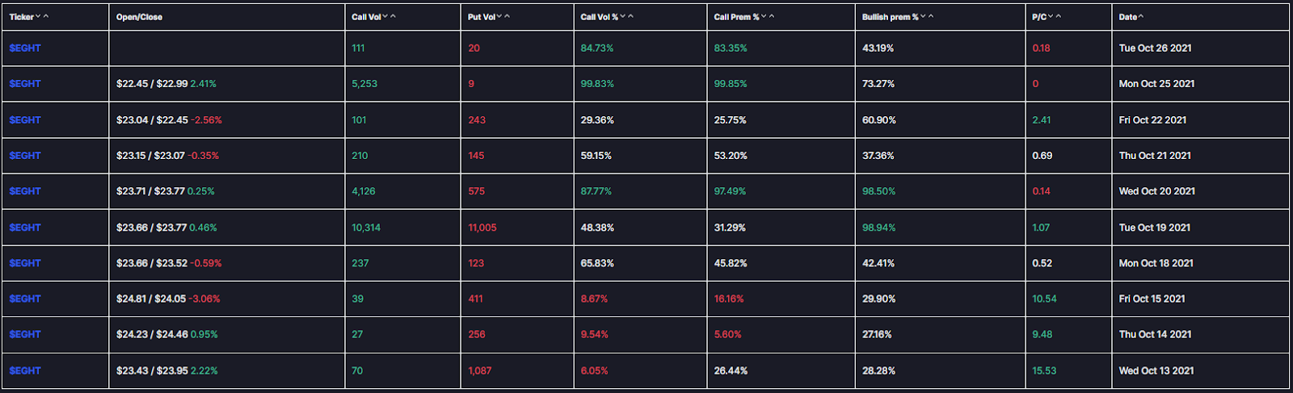Open $EGHT ticker link for Wed Oct 20 2021
Screen dimensions: 1293x393
coord(25,191)
